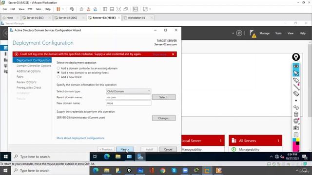Click the VMware pause virtual machine icon
312x175 pixels.
pyautogui.click(x=58, y=9)
